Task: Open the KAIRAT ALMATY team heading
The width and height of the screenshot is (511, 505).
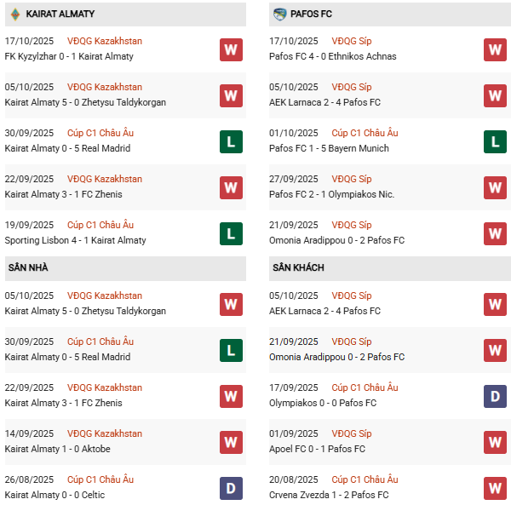Action: (x=60, y=14)
